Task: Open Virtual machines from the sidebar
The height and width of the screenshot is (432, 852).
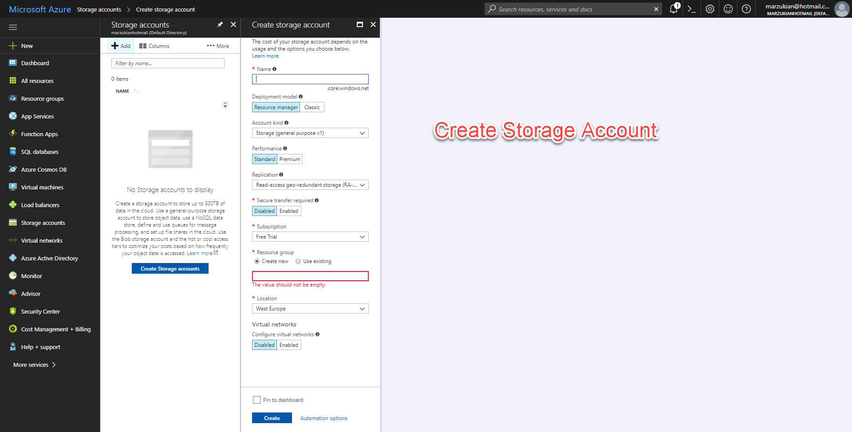Action: tap(43, 187)
